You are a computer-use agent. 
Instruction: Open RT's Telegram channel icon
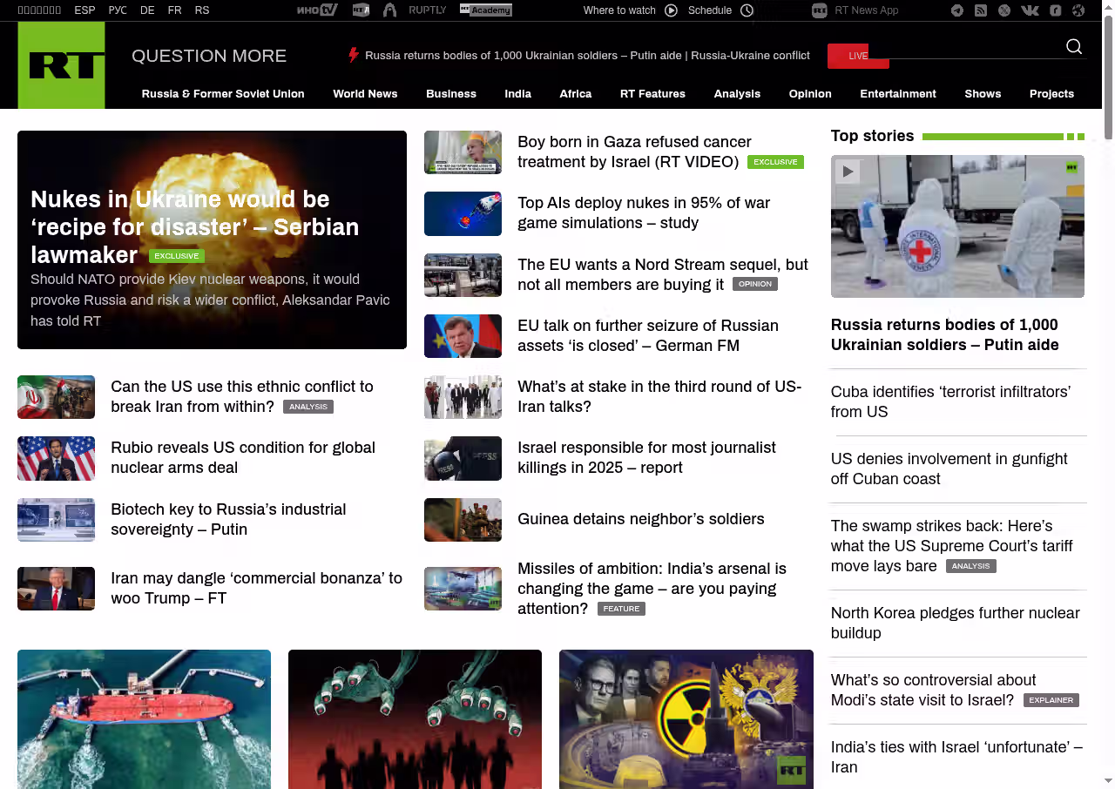coord(957,10)
